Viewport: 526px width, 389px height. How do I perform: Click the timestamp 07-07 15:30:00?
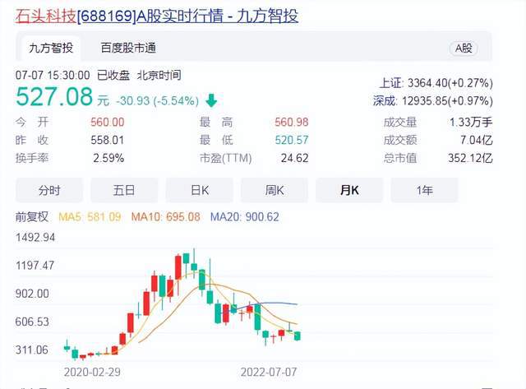pos(53,75)
